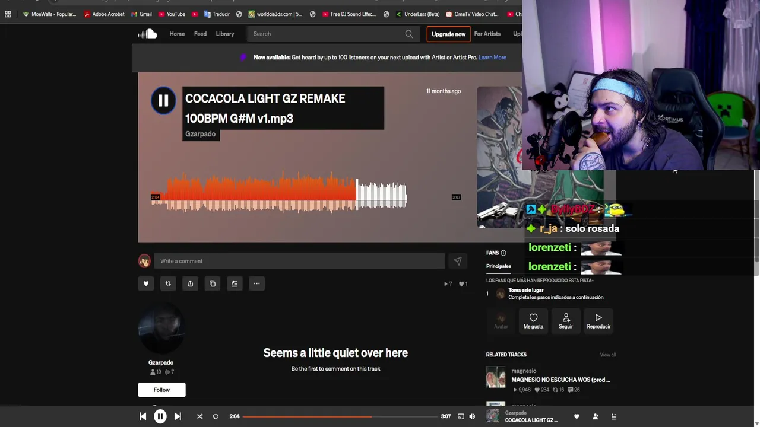Open the worldcia3ds.com bookmark
Viewport: 760px width, 427px height.
[275, 14]
